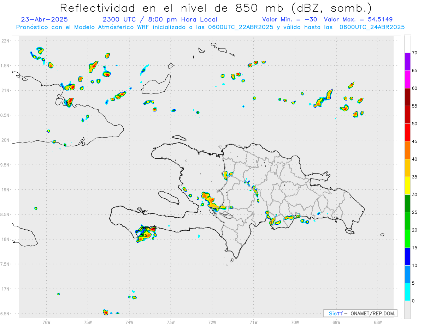Click the '71W' longitude label

coord(254,322)
